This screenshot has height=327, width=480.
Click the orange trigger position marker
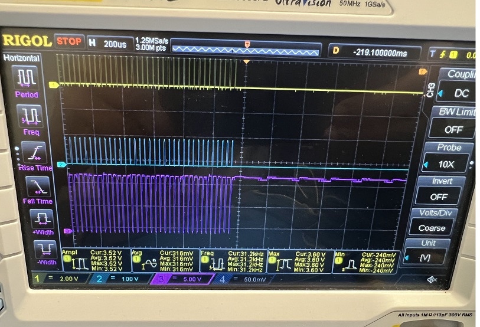pos(247,61)
